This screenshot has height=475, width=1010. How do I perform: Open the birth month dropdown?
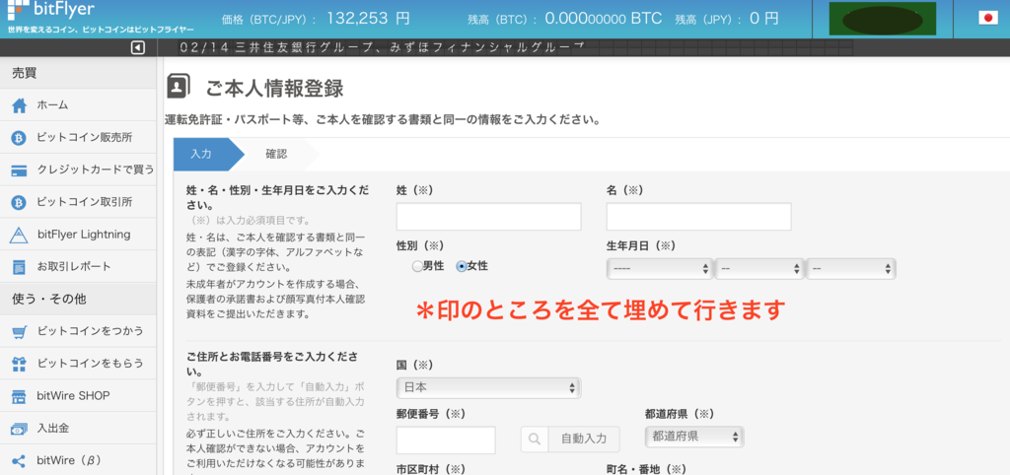point(759,268)
